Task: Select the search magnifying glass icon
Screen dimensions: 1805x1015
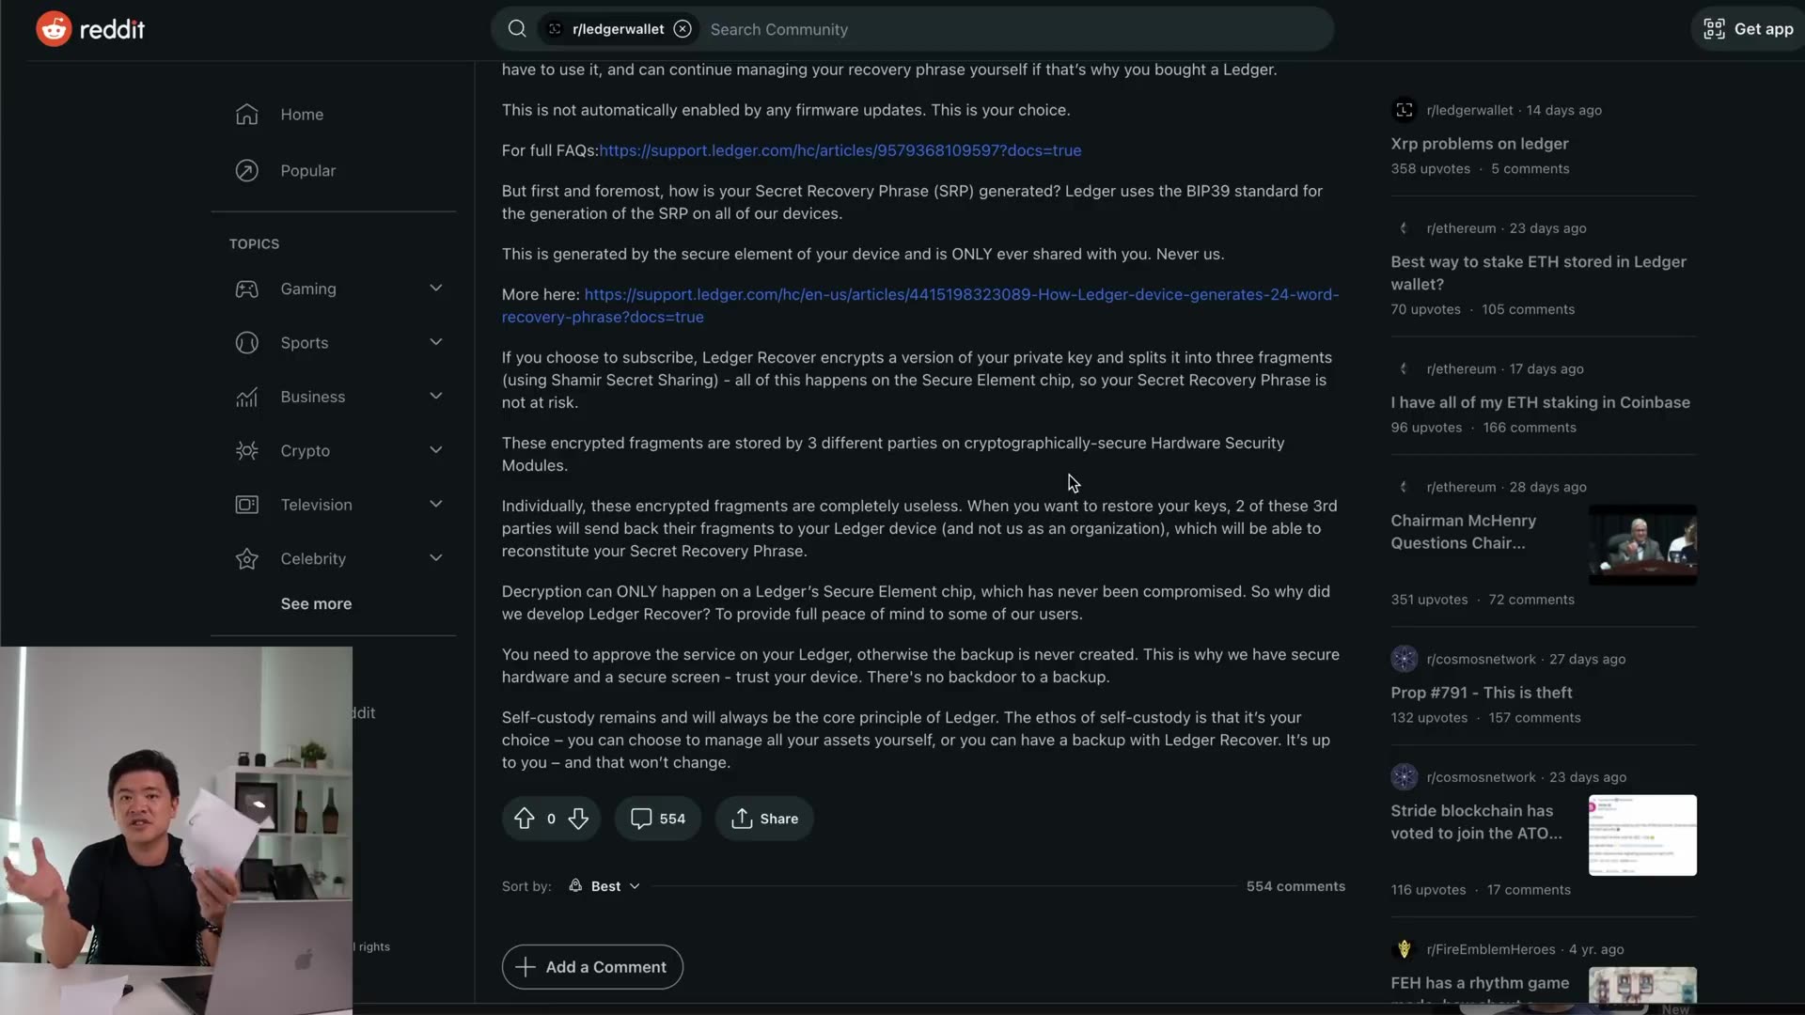Action: [517, 28]
